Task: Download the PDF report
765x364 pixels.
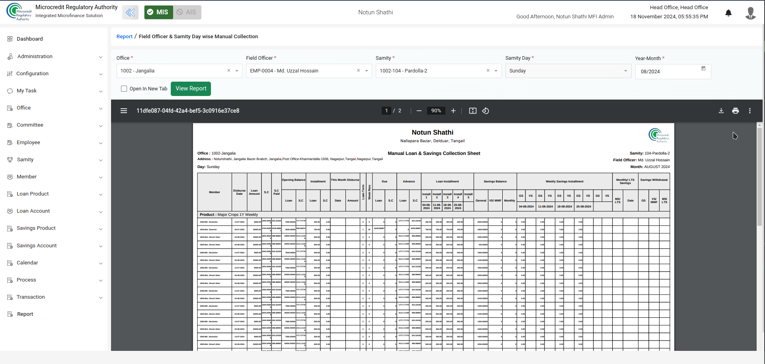Action: coord(721,111)
